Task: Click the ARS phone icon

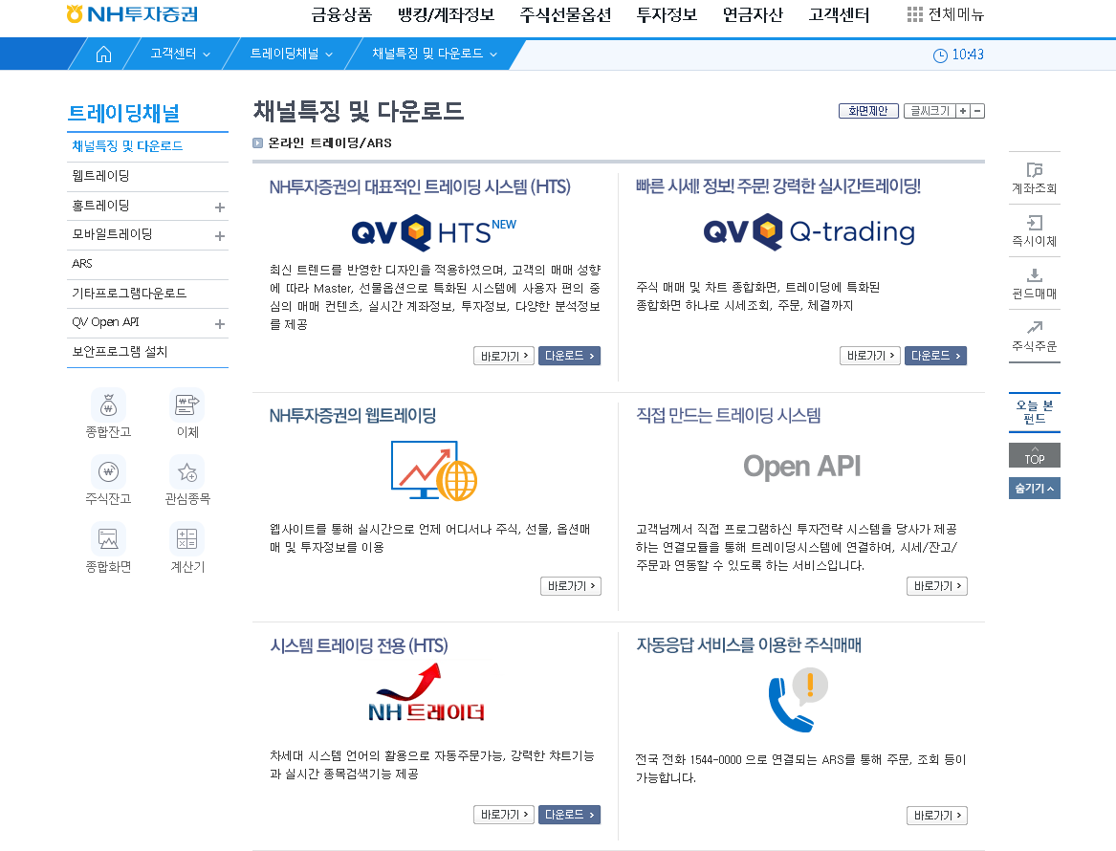Action: tap(798, 700)
